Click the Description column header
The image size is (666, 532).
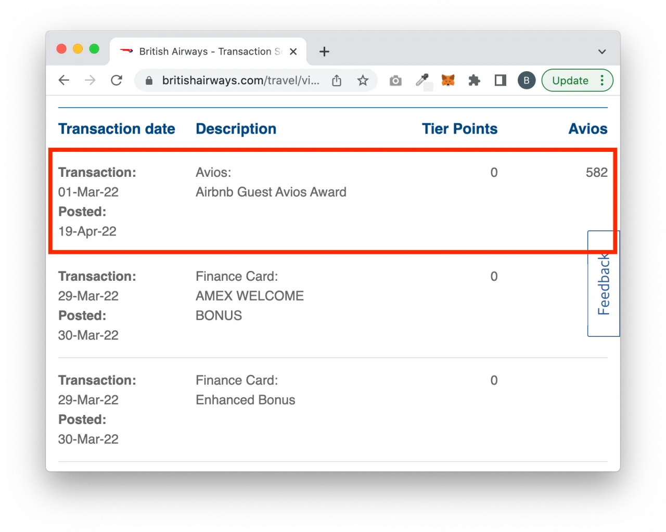(x=236, y=129)
